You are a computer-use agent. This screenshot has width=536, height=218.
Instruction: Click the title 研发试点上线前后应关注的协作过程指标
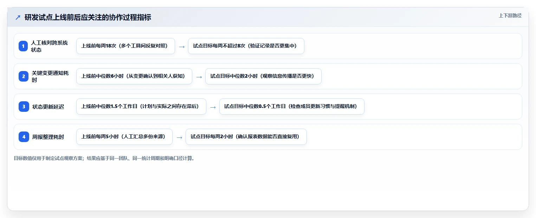click(88, 18)
